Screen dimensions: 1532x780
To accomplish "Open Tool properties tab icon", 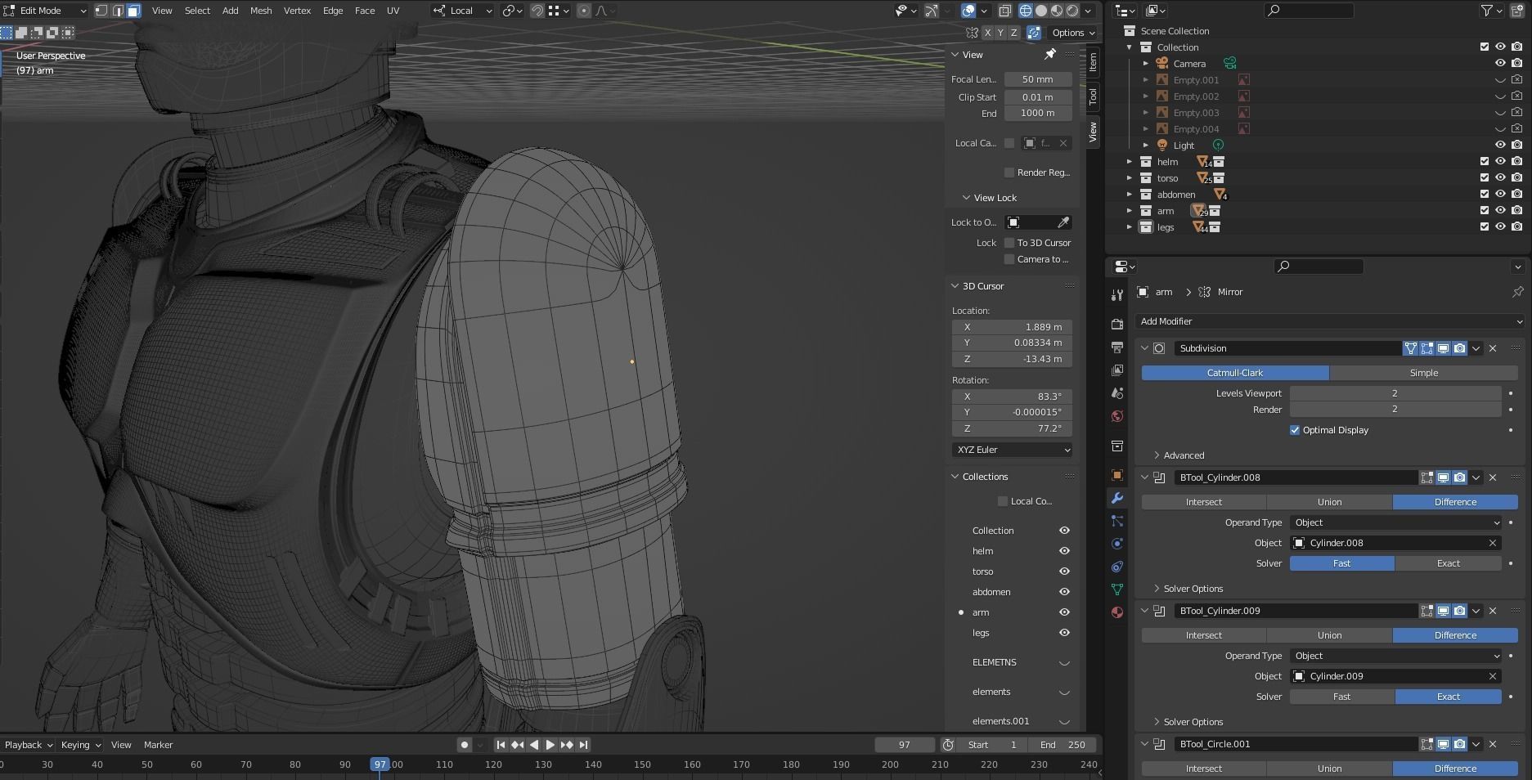I will click(1117, 294).
